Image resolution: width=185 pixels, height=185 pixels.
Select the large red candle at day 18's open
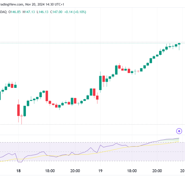click(x=18, y=110)
